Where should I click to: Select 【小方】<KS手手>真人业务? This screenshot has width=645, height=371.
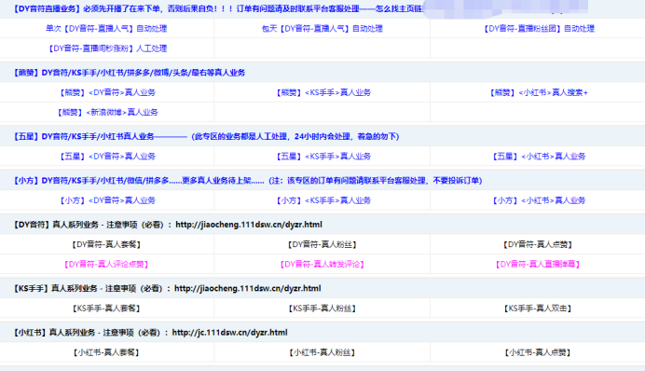(322, 200)
